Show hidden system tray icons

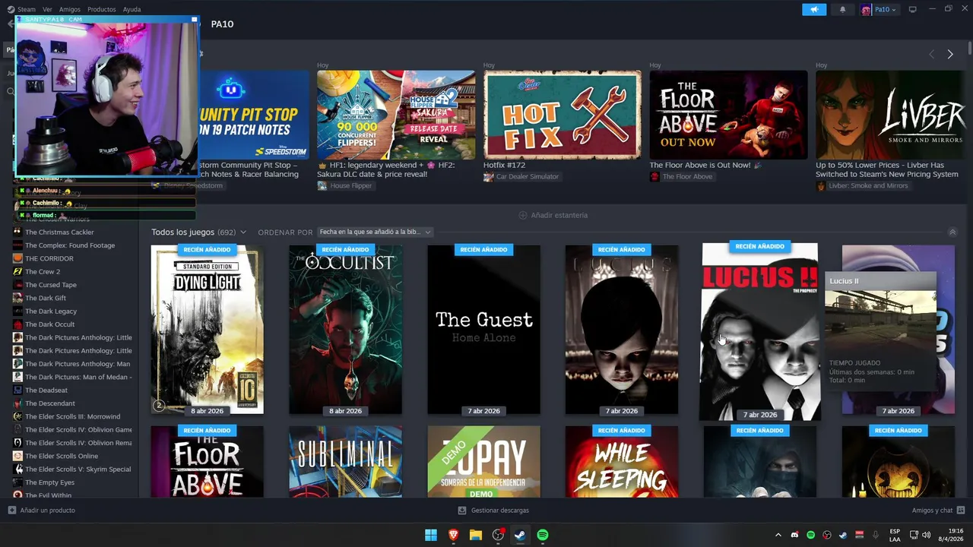click(x=778, y=535)
